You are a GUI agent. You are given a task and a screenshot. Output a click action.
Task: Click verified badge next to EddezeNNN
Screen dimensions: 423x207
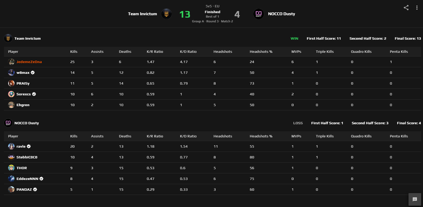pos(41,179)
